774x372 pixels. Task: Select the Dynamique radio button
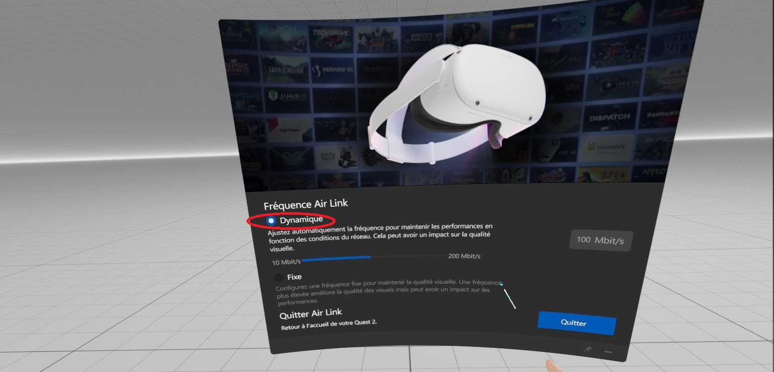272,221
